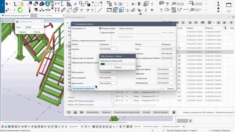Open the 'Другие метки' operation dropdown
The height and width of the screenshot is (132, 235).
pyautogui.click(x=108, y=83)
